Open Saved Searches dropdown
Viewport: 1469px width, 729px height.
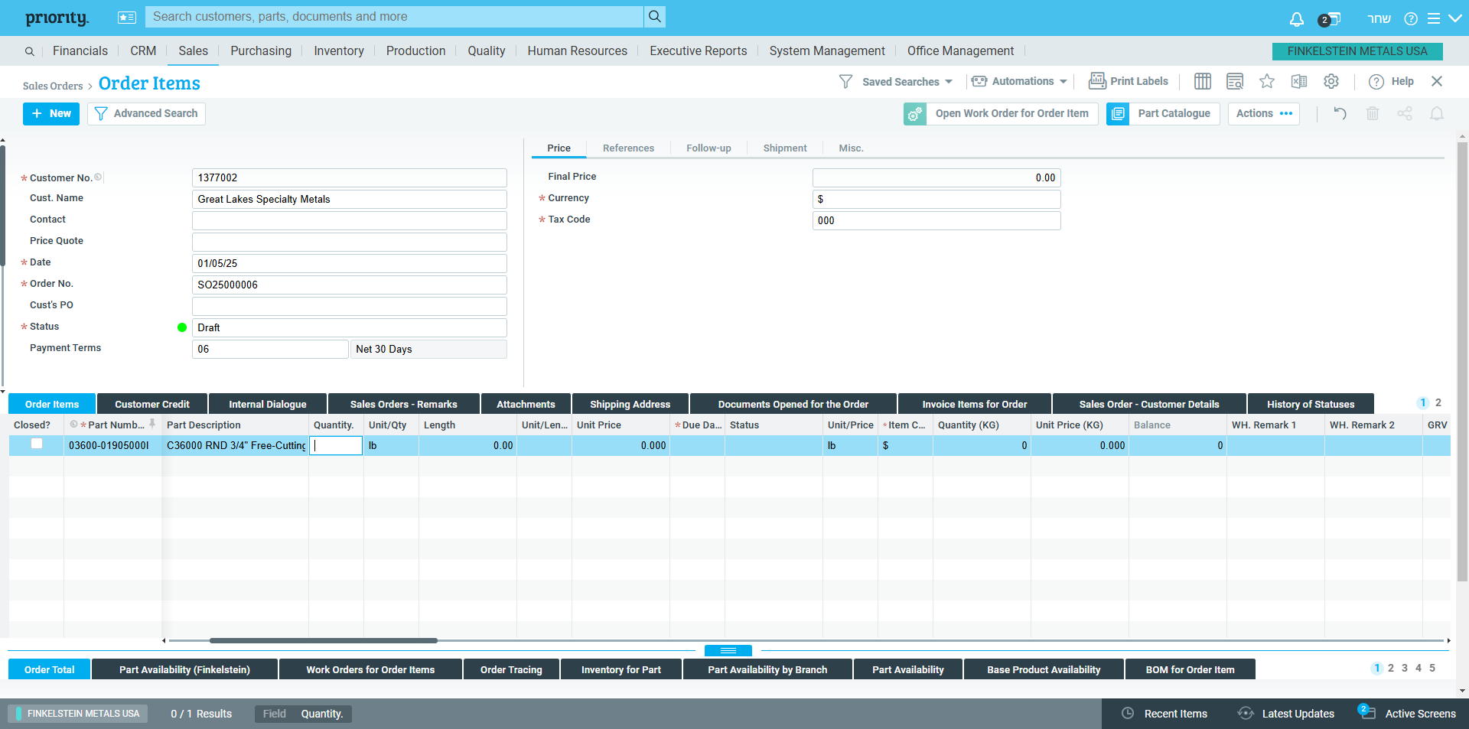pos(896,81)
